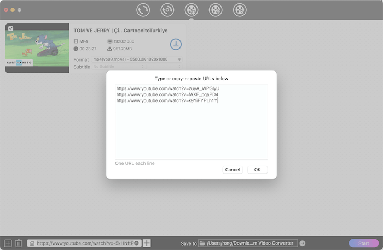Click the plus button next to URL field
The height and width of the screenshot is (250, 383).
pyautogui.click(x=147, y=243)
